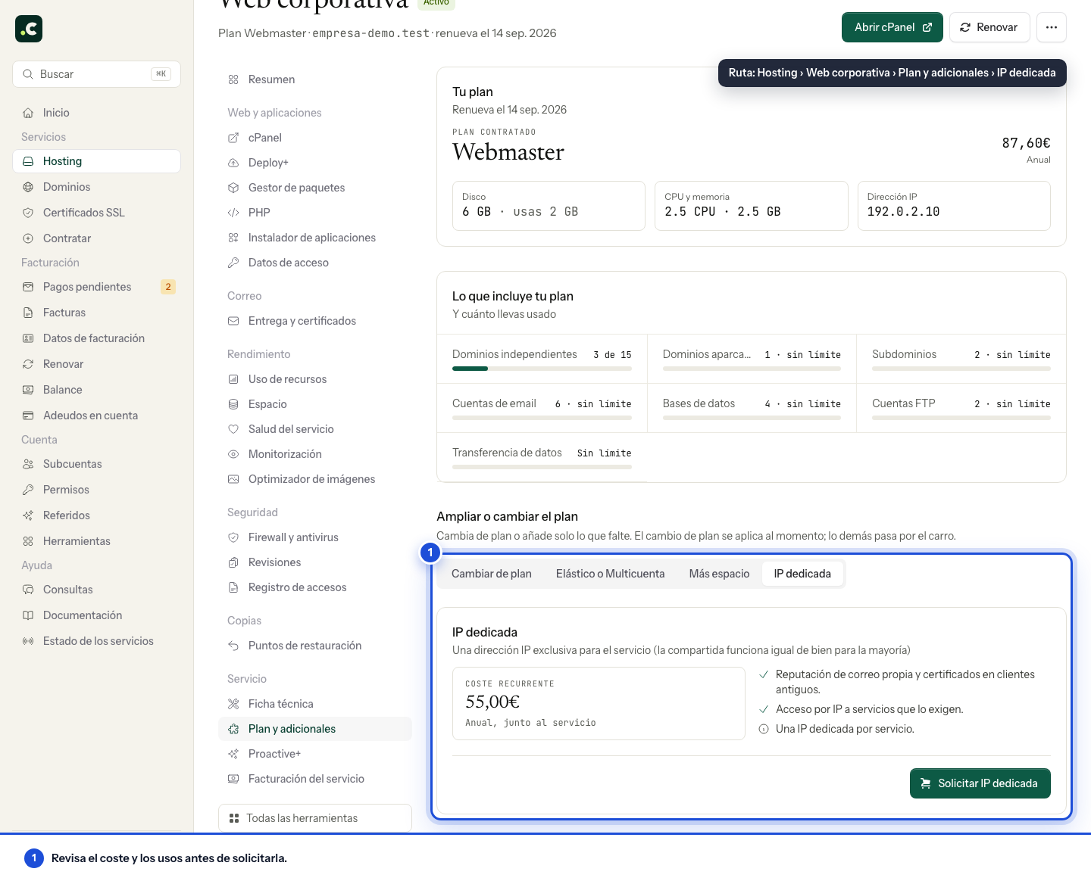Click the Abrir cPanel button
Viewport: 1091px width, 881px height.
[x=892, y=27]
